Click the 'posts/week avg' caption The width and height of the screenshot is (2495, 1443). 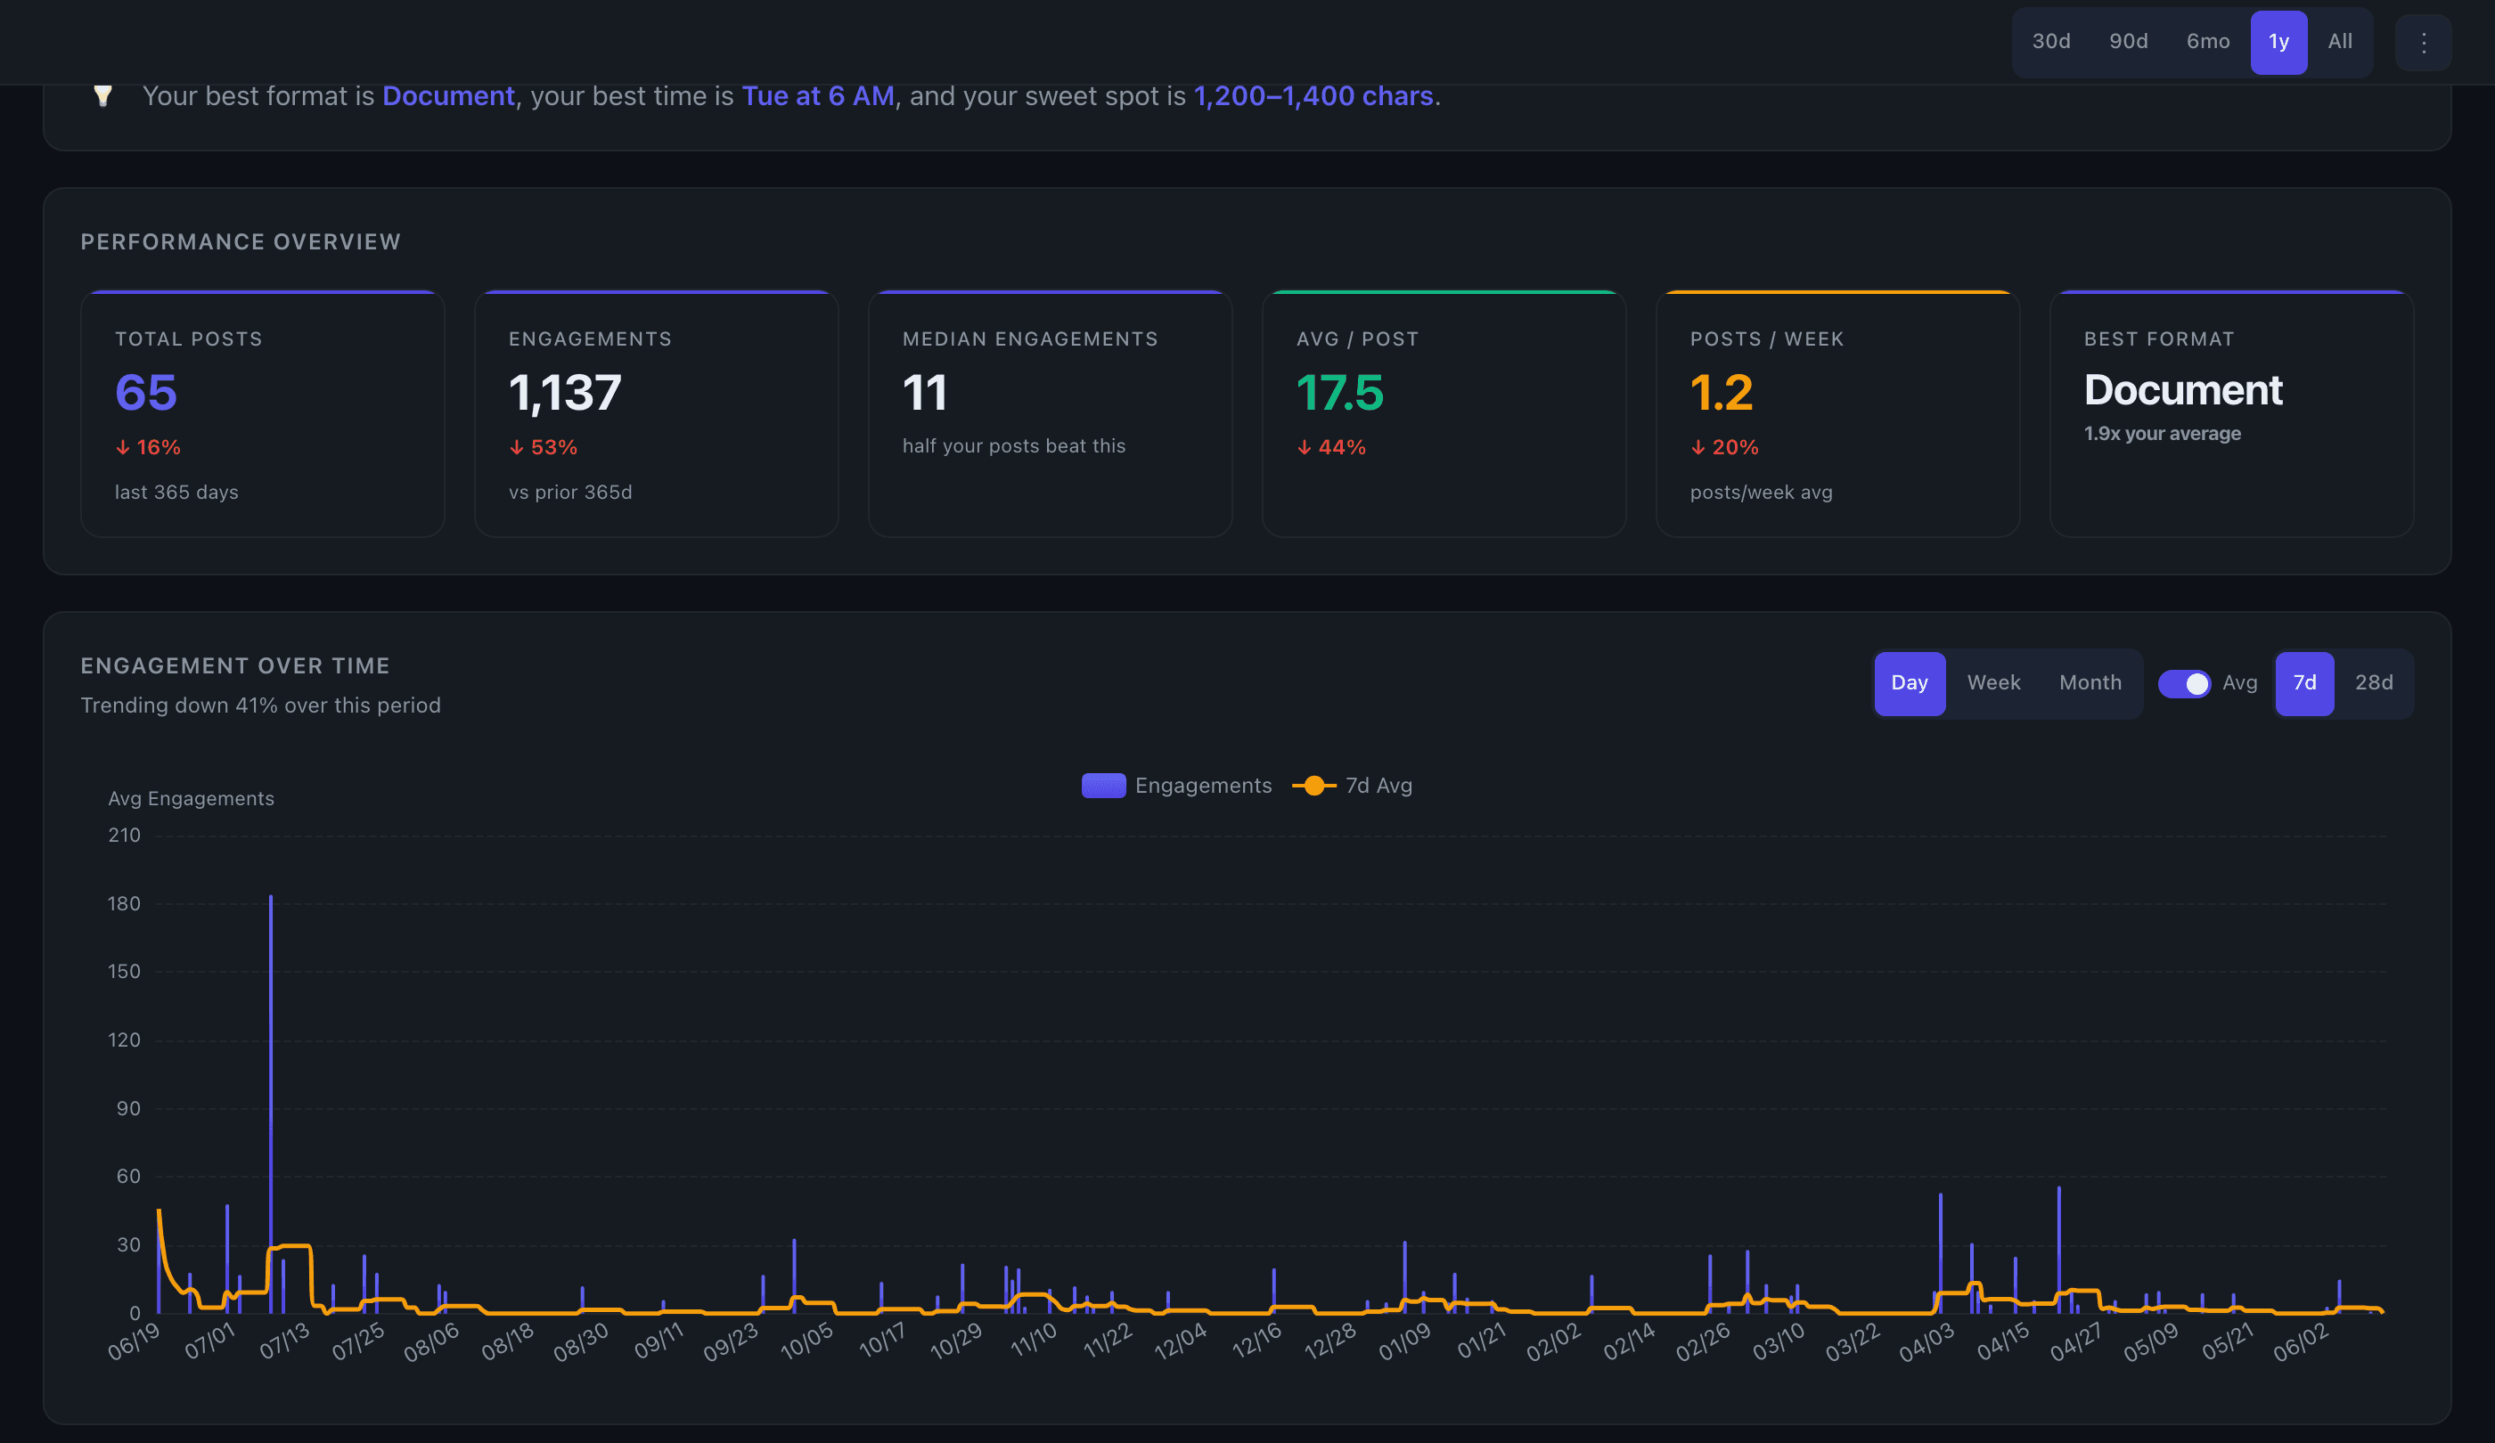coord(1761,493)
